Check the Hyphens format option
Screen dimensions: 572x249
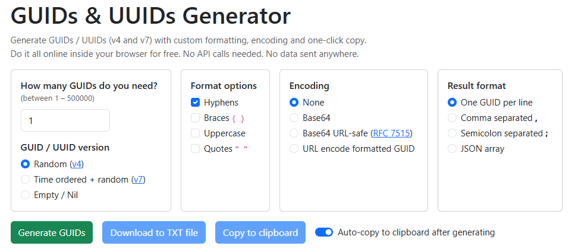(195, 103)
